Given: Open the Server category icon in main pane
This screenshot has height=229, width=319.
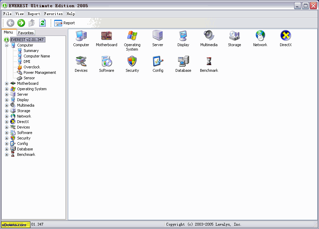Looking at the screenshot, I should tap(158, 36).
